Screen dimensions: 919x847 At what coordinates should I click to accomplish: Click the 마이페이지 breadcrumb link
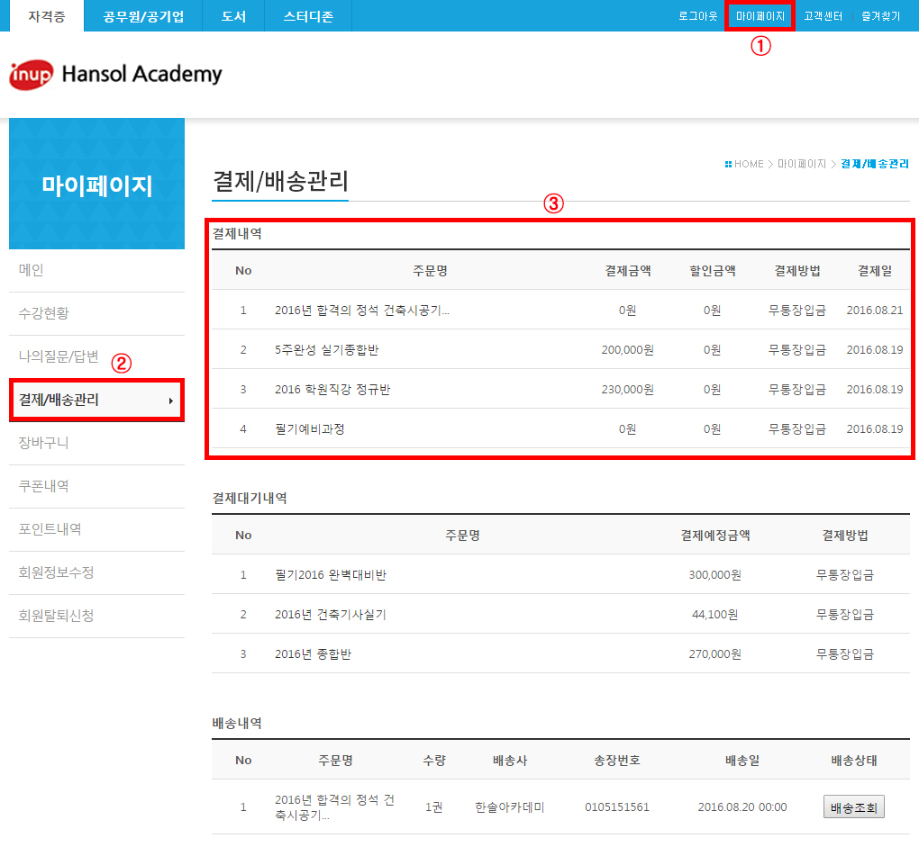(x=801, y=164)
